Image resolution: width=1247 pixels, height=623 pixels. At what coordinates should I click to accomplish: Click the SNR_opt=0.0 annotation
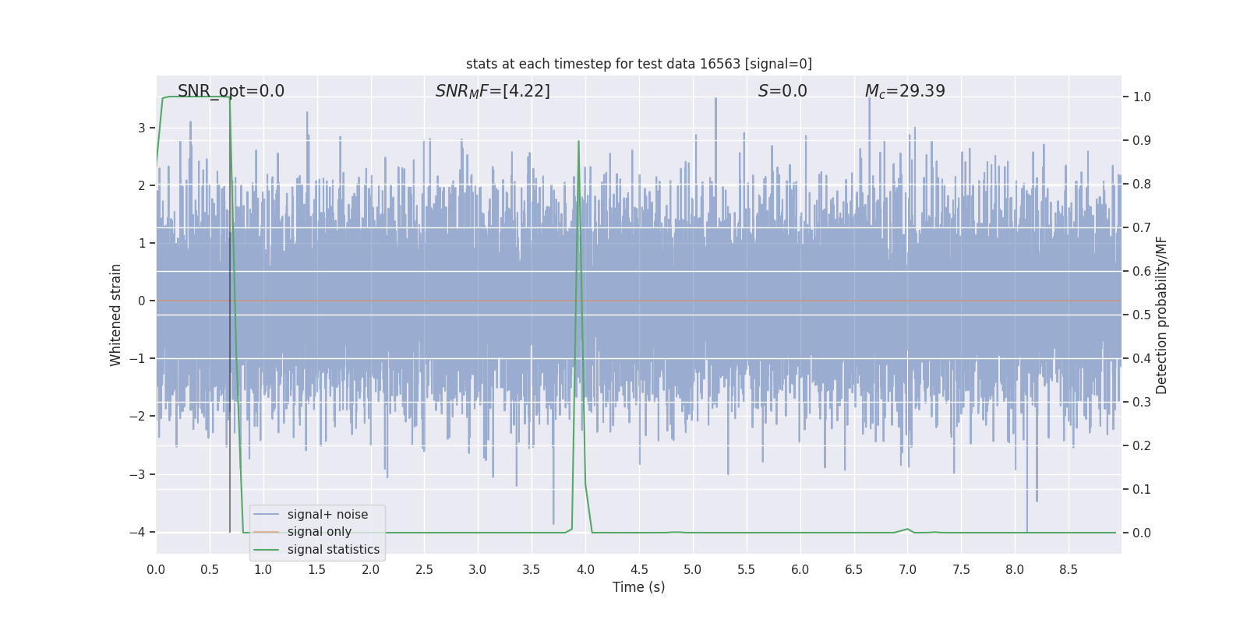231,91
